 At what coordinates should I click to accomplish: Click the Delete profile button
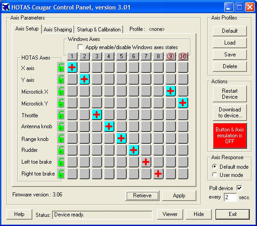[230, 66]
